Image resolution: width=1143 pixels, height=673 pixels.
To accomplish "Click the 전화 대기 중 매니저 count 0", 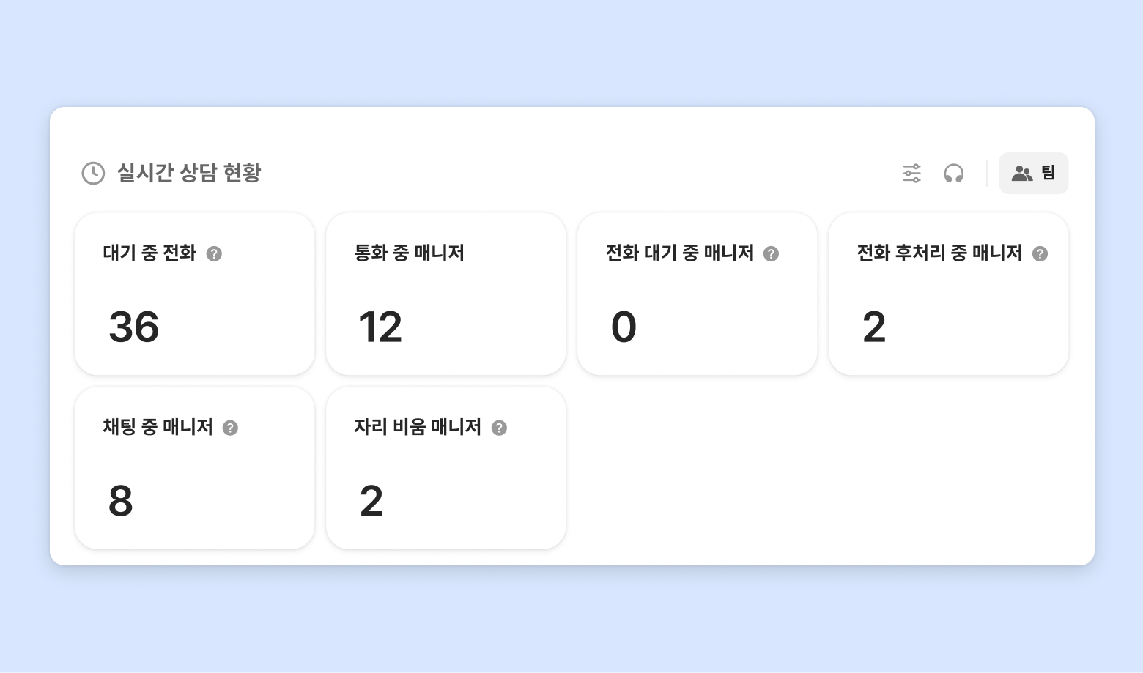I will (624, 327).
